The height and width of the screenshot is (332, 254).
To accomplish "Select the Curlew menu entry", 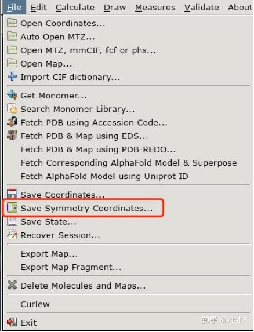I will (x=35, y=304).
